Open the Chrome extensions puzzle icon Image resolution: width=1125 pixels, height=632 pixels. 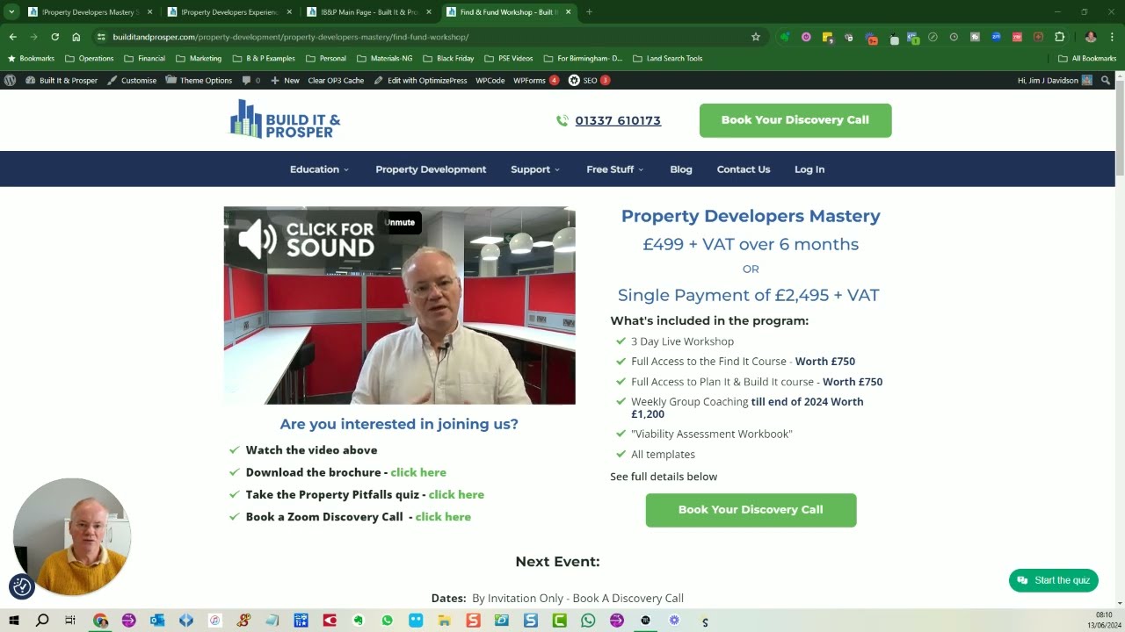1059,37
